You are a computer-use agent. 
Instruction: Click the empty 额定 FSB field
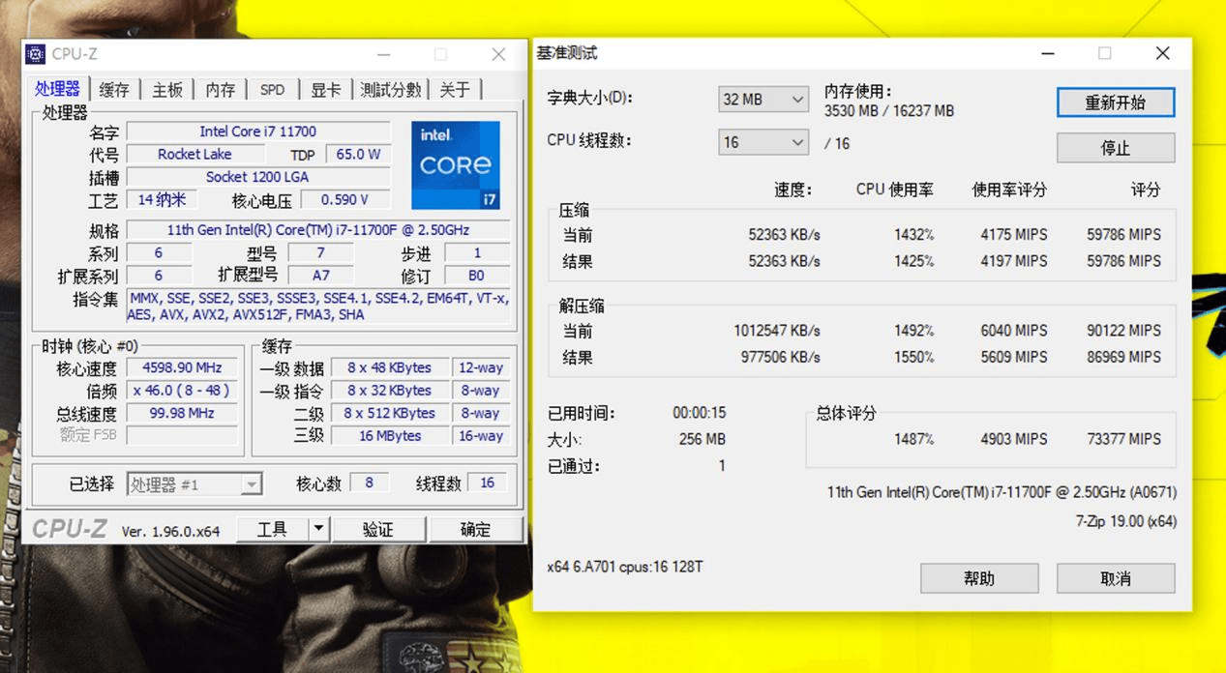pyautogui.click(x=182, y=436)
